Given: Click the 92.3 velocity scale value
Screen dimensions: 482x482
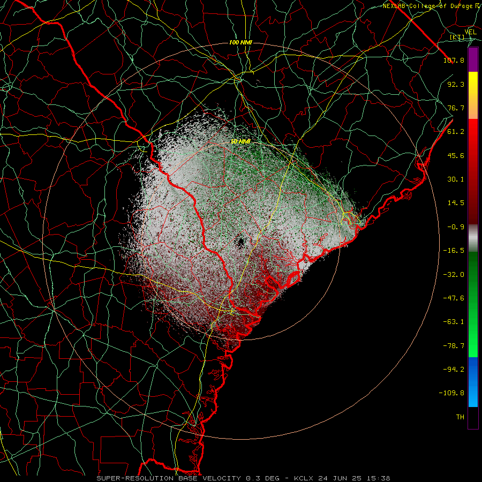Looking at the screenshot, I should (x=456, y=84).
